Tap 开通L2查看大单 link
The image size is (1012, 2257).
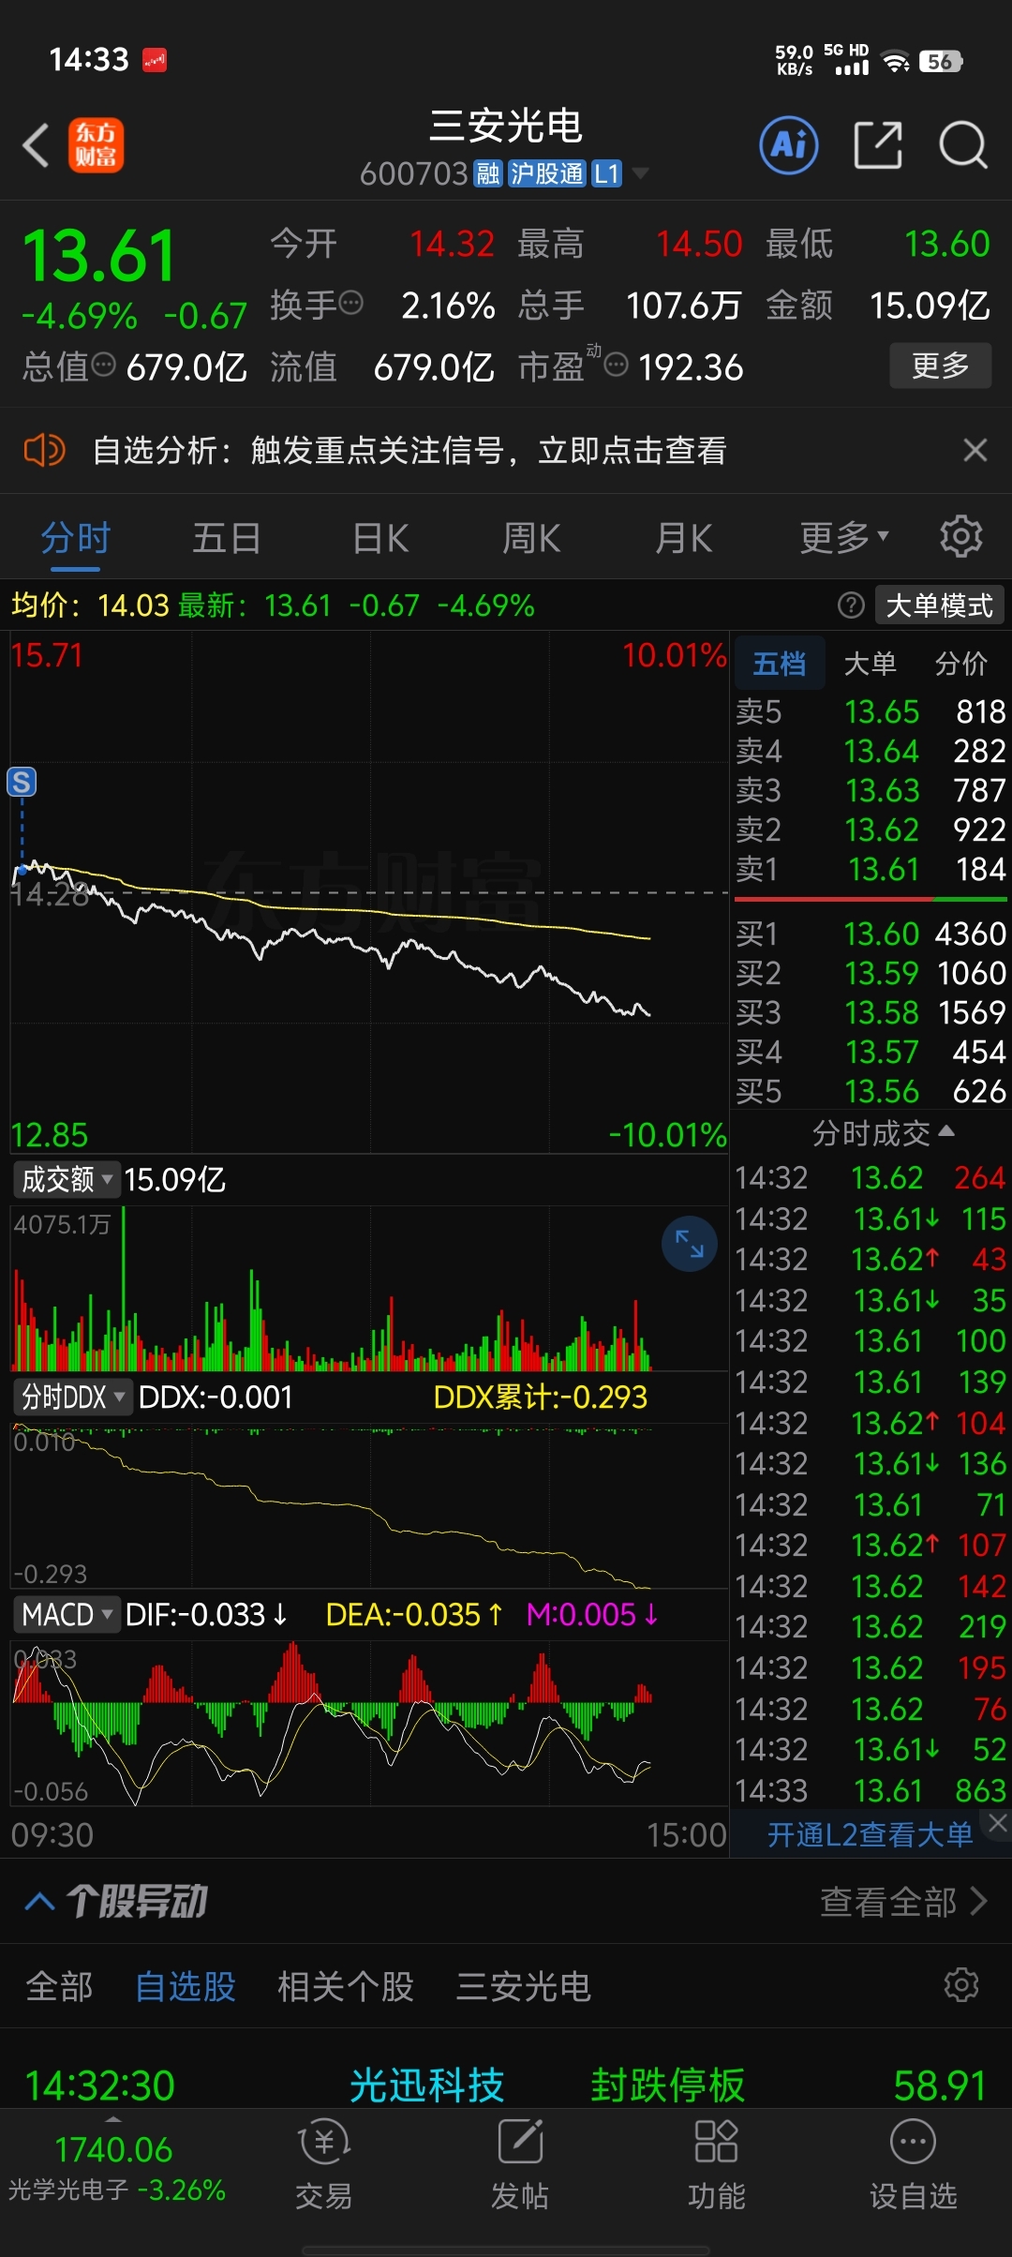click(x=870, y=1835)
